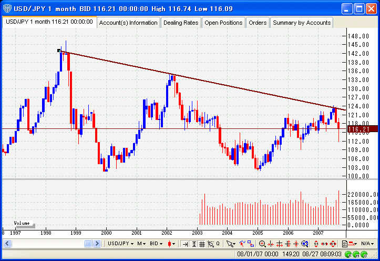
Task: Toggle the shift chart right button
Action: tap(185, 244)
